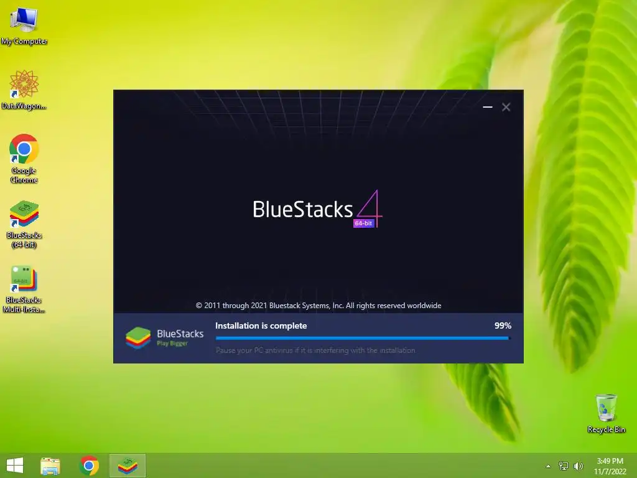Open the Windows Start button
This screenshot has height=478, width=637.
(x=15, y=466)
